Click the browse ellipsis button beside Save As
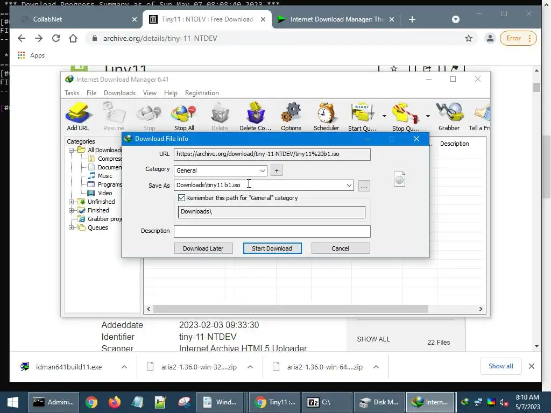Viewport: 551px width, 413px height. point(364,186)
